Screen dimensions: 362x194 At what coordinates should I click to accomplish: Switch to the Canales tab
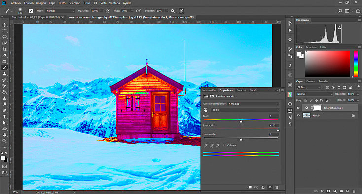point(310,81)
